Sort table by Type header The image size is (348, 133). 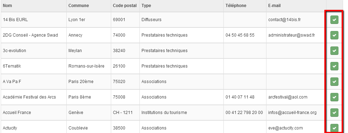[x=146, y=6]
